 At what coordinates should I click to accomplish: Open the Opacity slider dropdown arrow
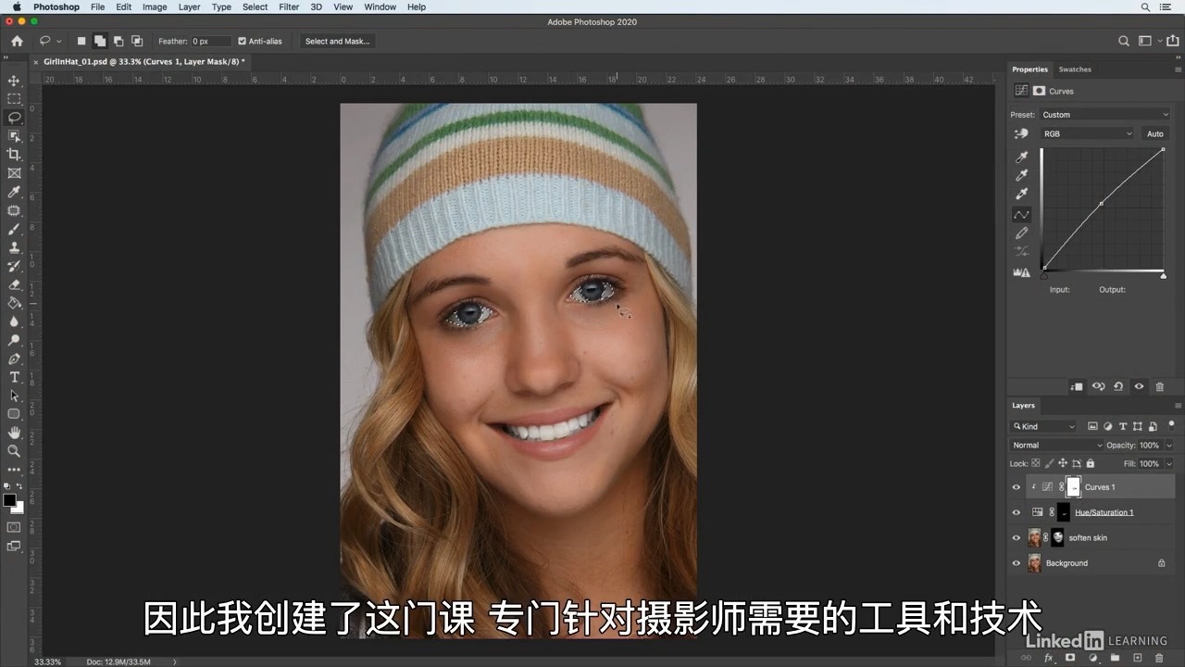[1169, 446]
